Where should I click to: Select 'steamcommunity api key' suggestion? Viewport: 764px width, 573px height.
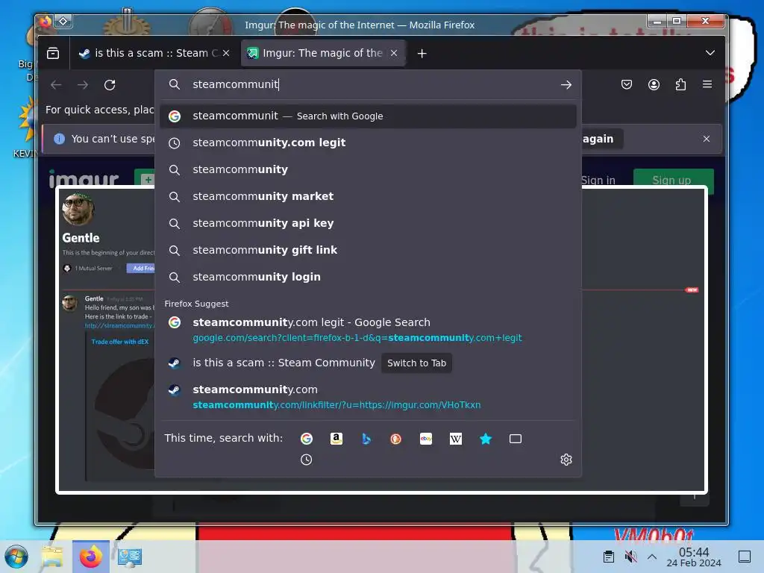[368, 223]
